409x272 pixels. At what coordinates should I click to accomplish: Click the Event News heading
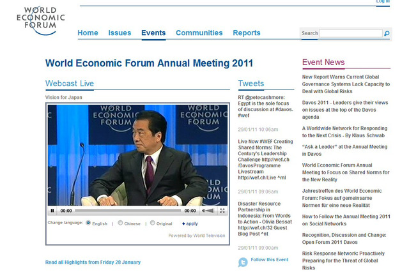point(323,63)
